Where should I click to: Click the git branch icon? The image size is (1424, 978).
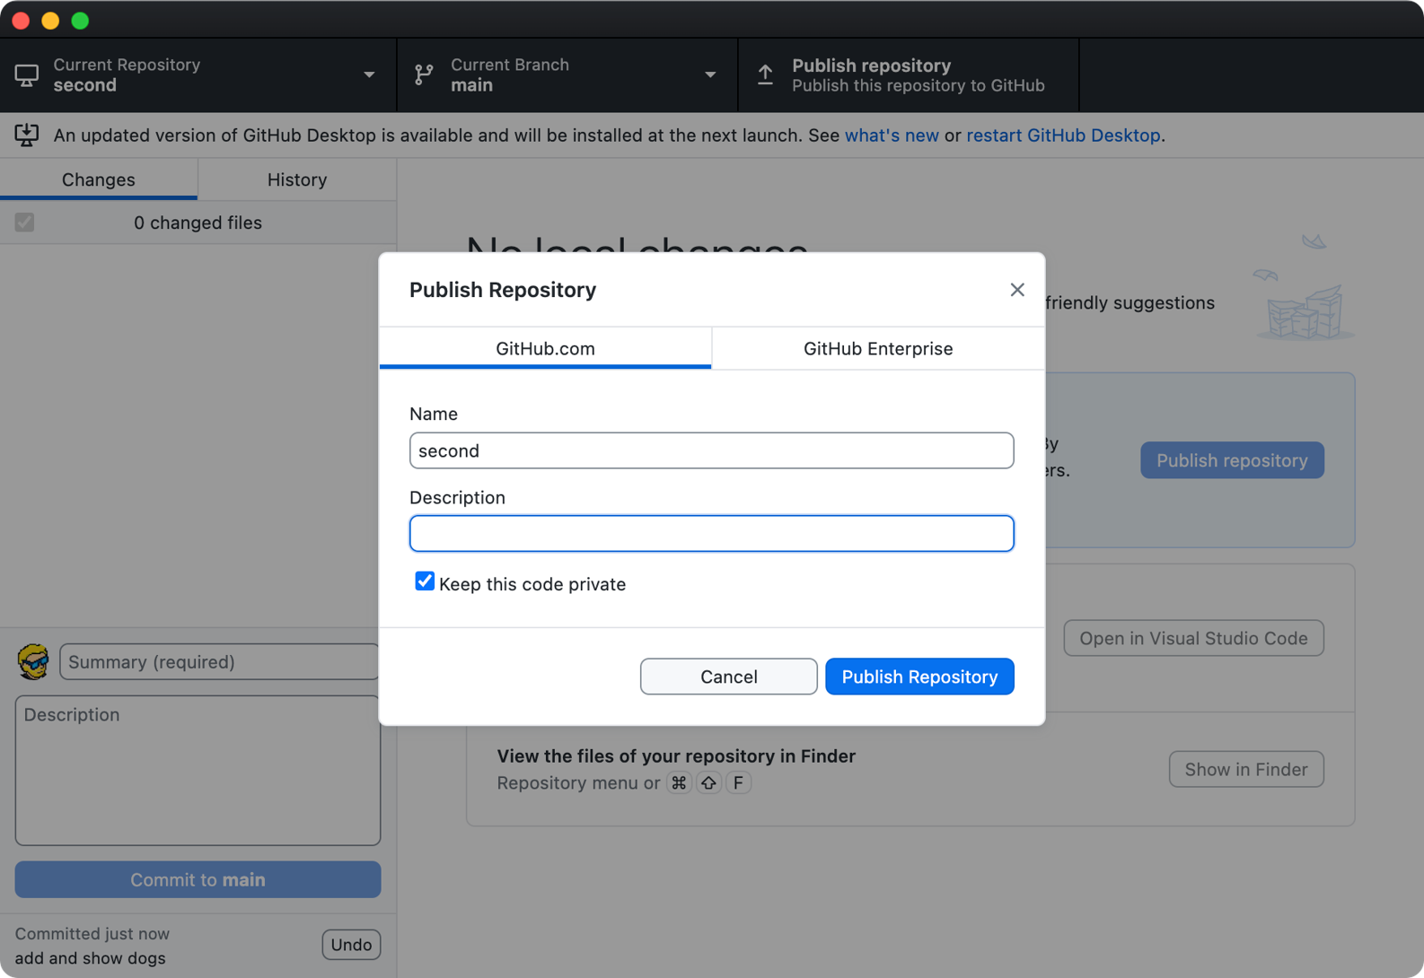tap(424, 75)
